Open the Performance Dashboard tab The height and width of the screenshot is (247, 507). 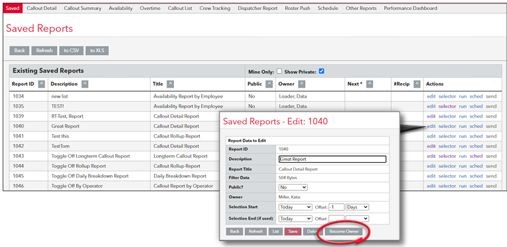[x=411, y=9]
